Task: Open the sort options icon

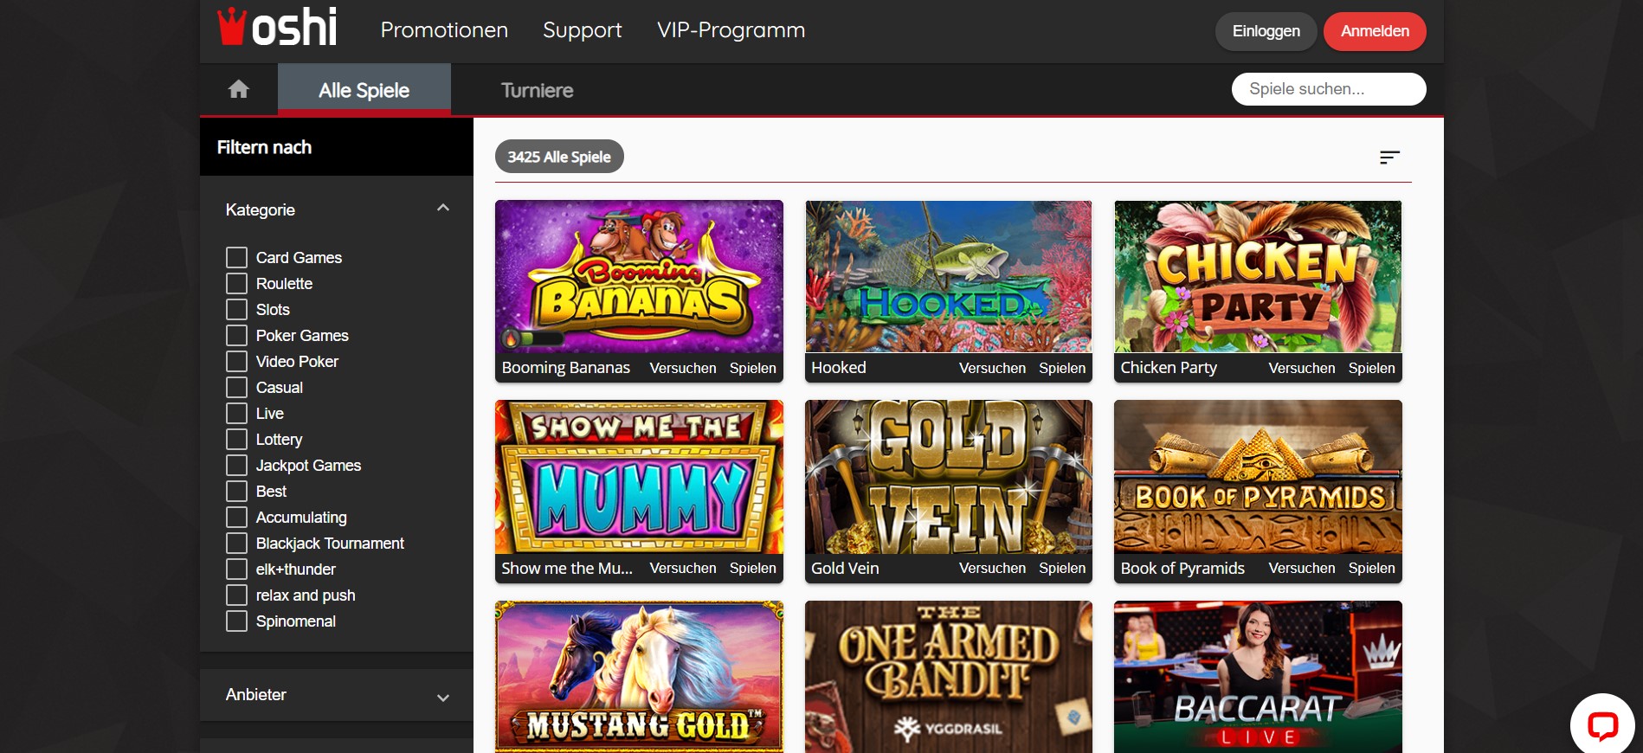Action: click(1389, 157)
